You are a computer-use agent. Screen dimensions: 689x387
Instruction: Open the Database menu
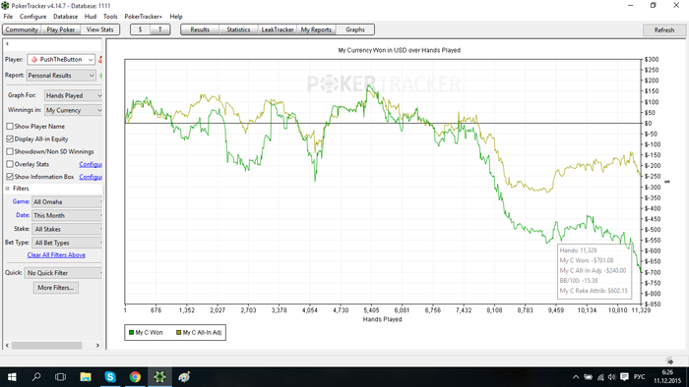pos(66,17)
